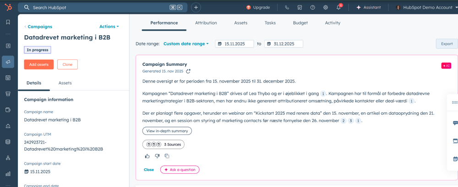The width and height of the screenshot is (458, 187).
Task: Click the Export button
Action: [x=447, y=44]
